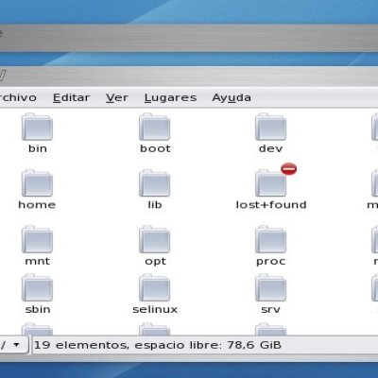Open the Ver menu

point(117,97)
